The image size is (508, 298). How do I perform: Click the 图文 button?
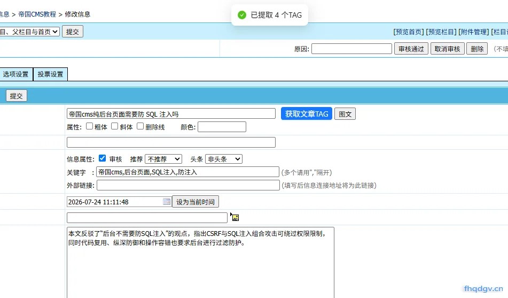coord(345,114)
